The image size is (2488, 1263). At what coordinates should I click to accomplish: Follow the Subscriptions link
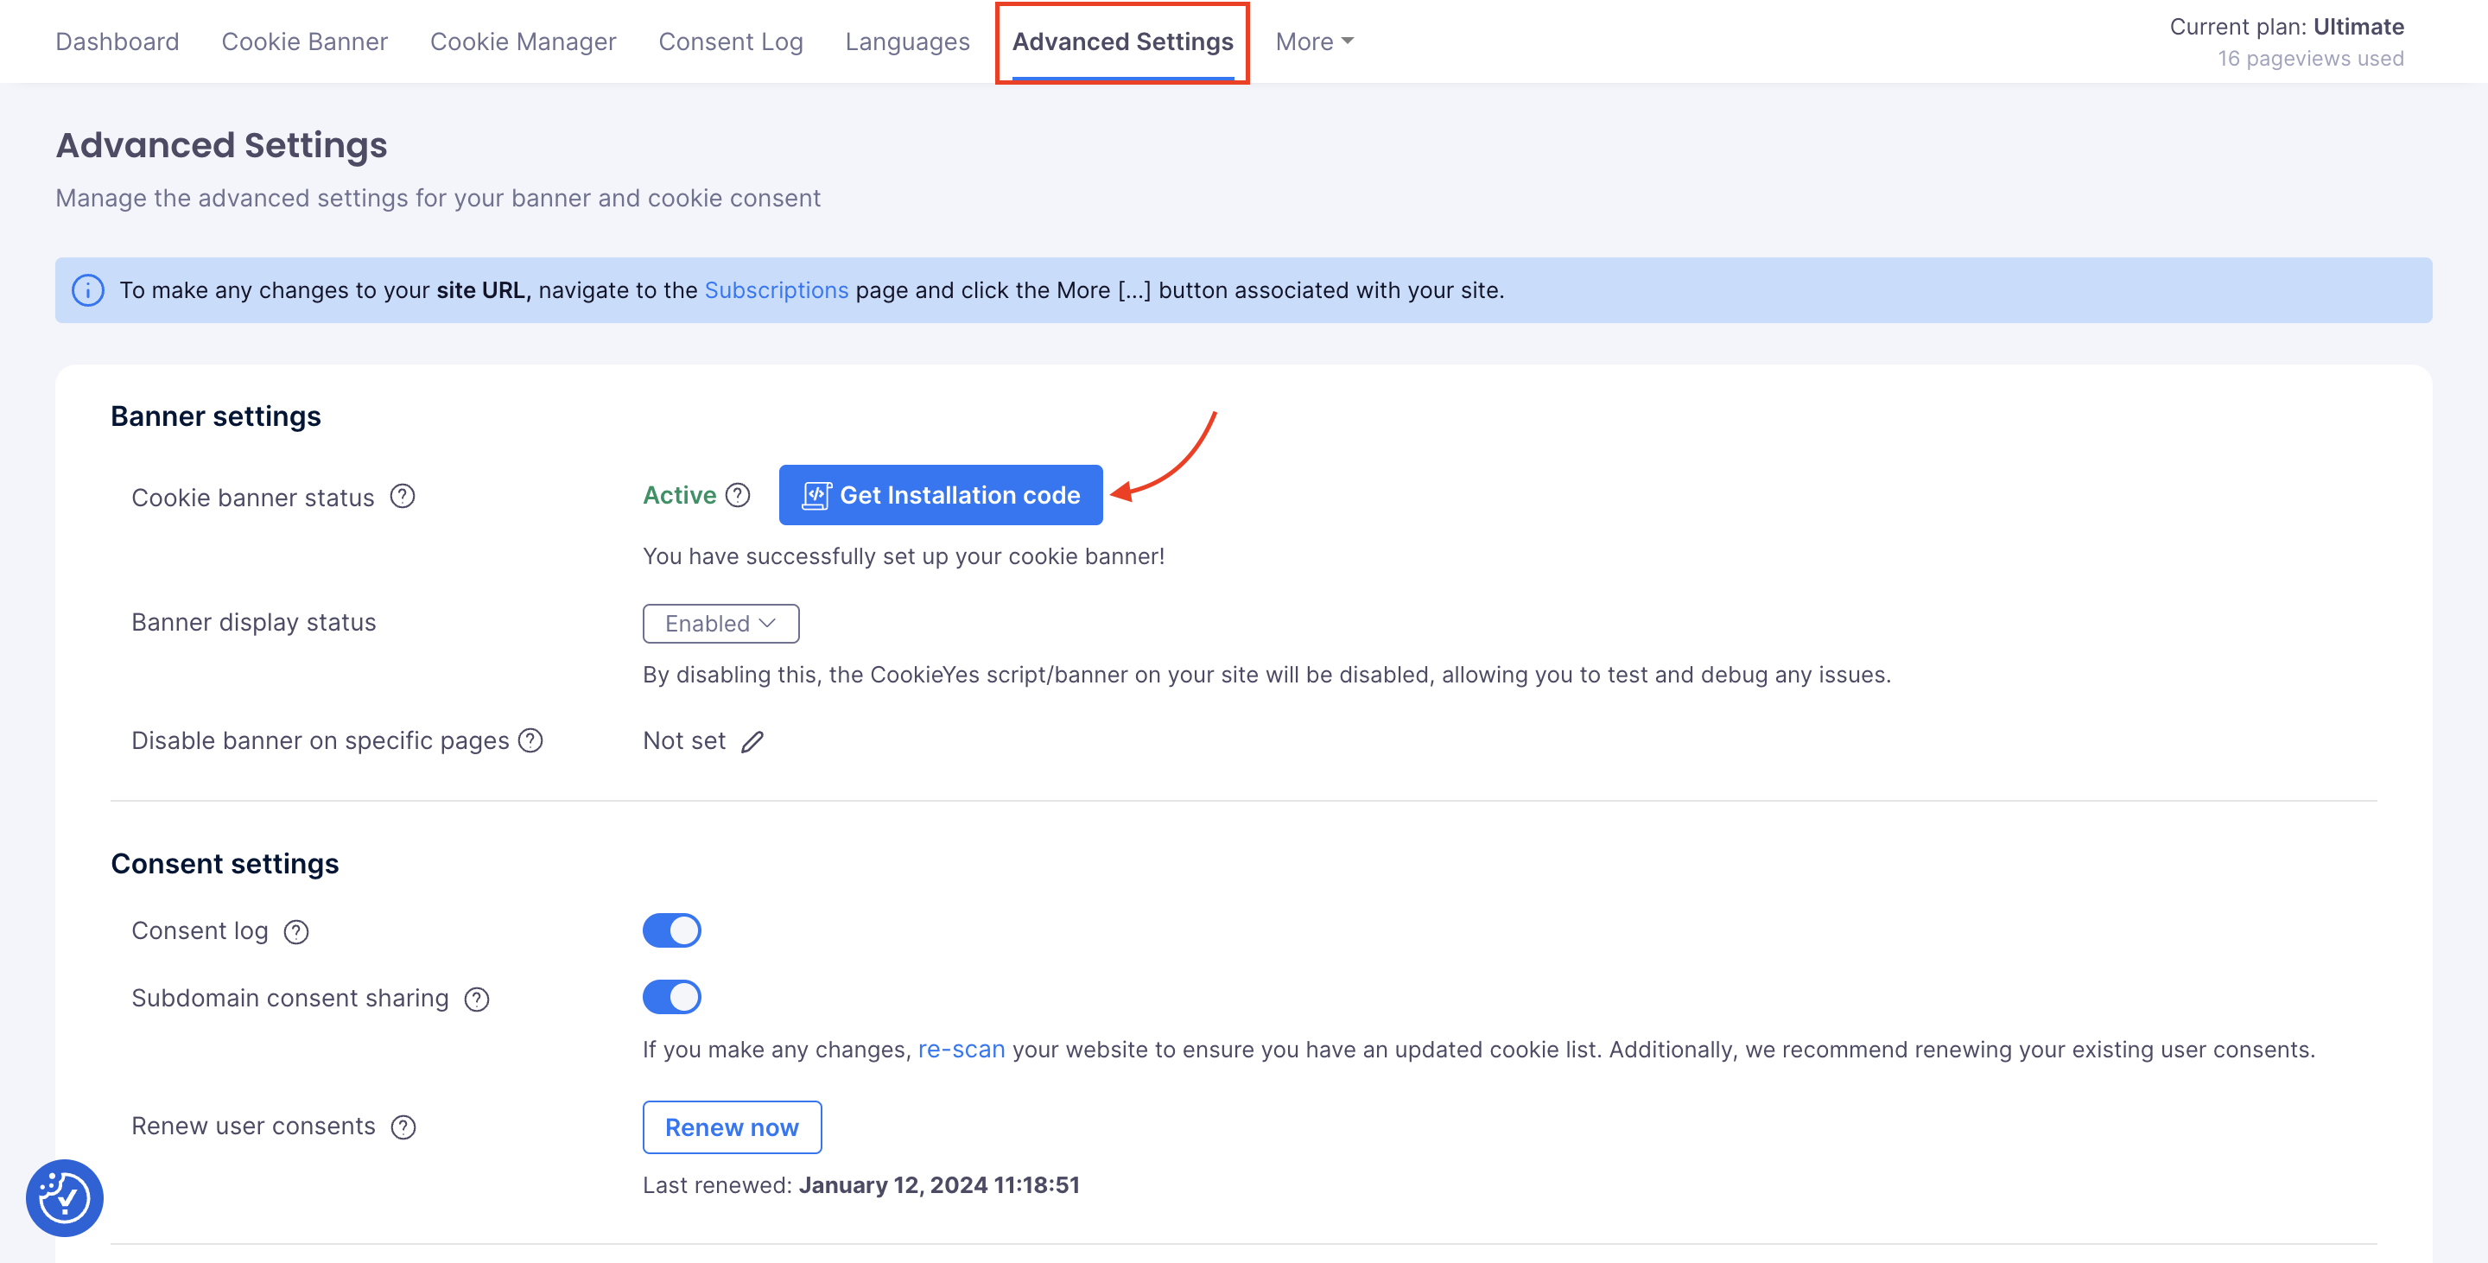click(777, 289)
